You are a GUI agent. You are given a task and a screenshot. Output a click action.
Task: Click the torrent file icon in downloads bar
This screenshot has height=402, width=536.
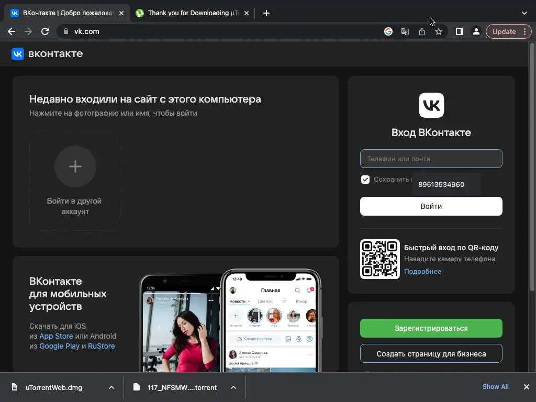137,387
